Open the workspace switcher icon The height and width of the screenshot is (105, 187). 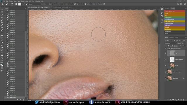point(181,4)
